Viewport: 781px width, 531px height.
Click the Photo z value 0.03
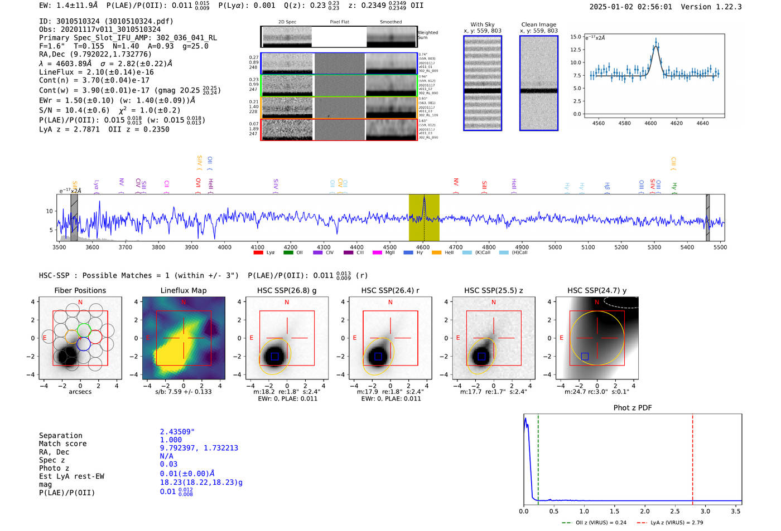coord(168,464)
